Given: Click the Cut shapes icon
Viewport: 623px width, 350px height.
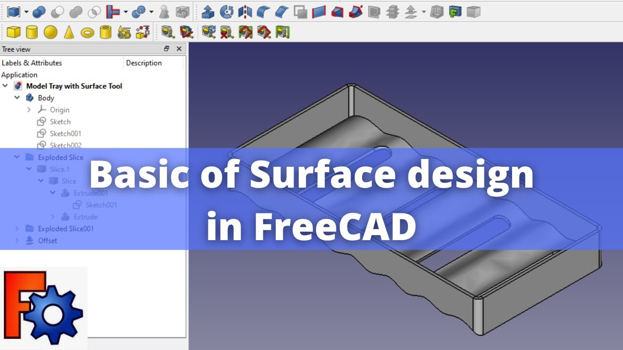Looking at the screenshot, I should pyautogui.click(x=58, y=11).
